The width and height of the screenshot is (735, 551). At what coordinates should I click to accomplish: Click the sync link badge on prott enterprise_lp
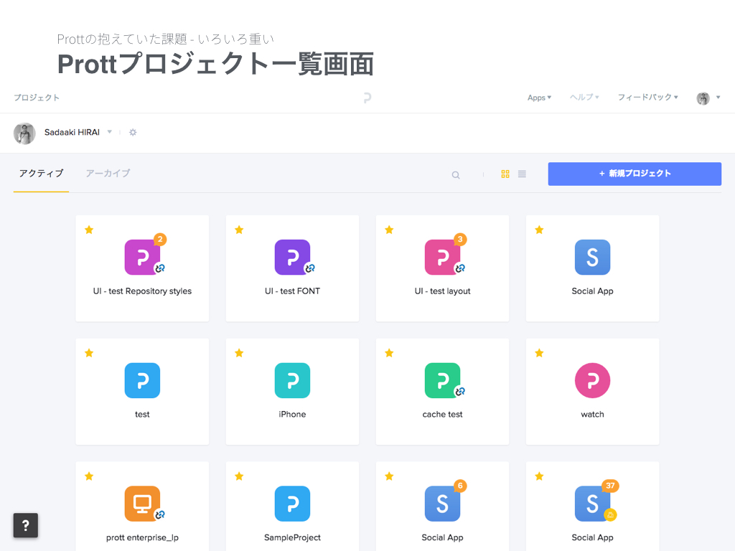click(160, 514)
